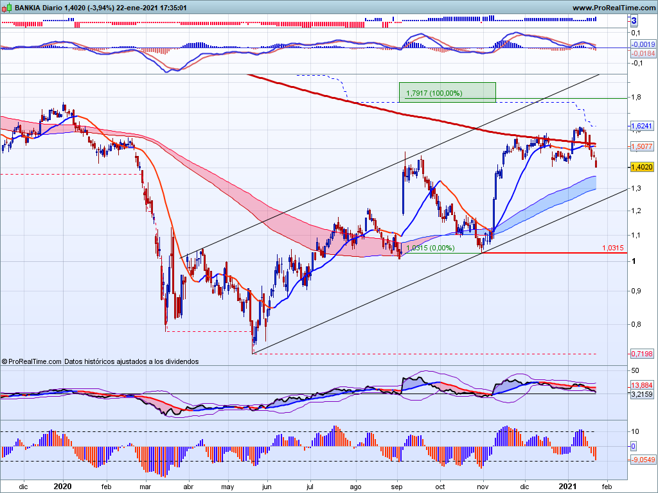
Task: Click the 1,2 price axis label
Action: click(636, 211)
